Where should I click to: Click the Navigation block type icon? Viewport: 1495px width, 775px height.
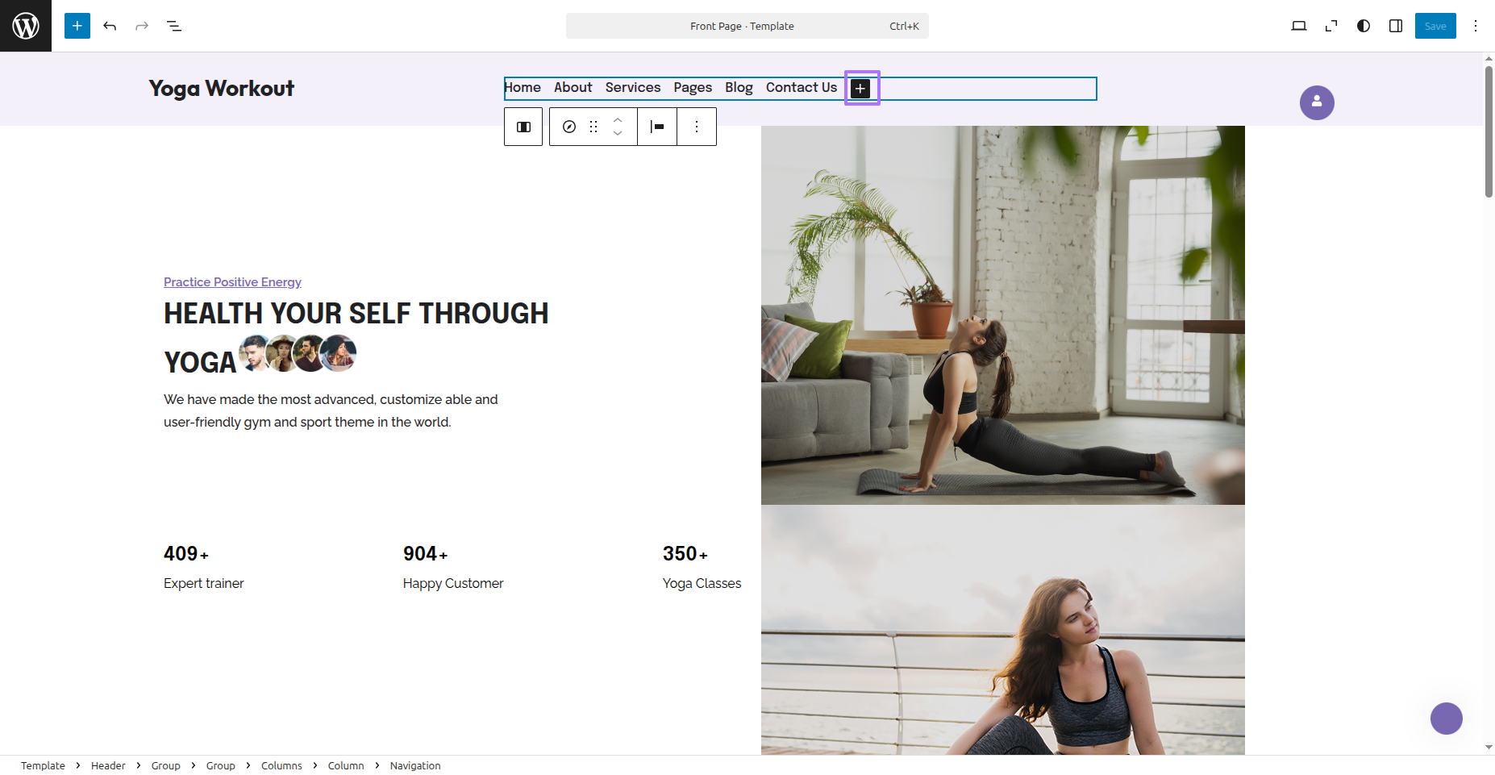pyautogui.click(x=569, y=127)
